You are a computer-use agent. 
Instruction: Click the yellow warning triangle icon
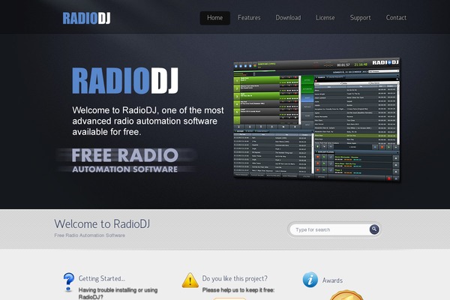coord(190,280)
